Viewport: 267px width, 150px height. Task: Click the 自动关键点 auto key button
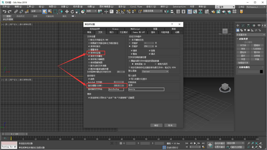tap(220, 143)
